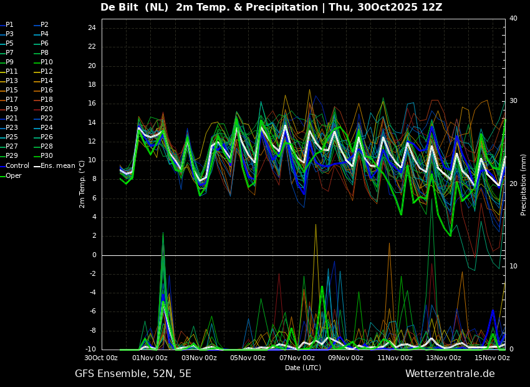Click the 2m Temp. (°C) axis title
This screenshot has width=530, height=387.
point(82,184)
